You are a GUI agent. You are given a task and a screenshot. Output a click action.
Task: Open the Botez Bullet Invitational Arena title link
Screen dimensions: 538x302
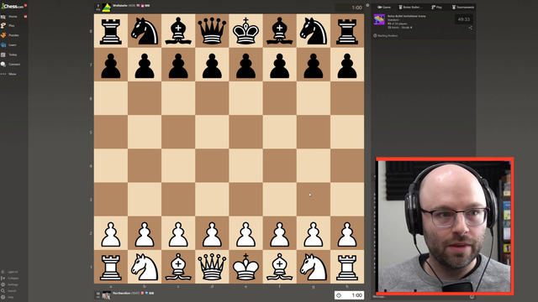click(406, 16)
